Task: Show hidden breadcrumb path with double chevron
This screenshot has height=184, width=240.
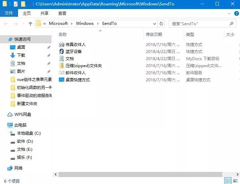Action: [x=45, y=24]
